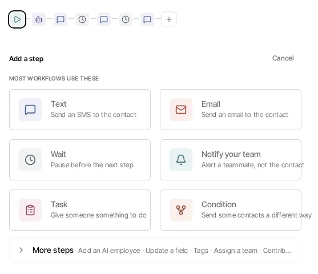Click 'Pause before the next step' text
Image resolution: width=318 pixels, height=274 pixels.
(x=92, y=165)
